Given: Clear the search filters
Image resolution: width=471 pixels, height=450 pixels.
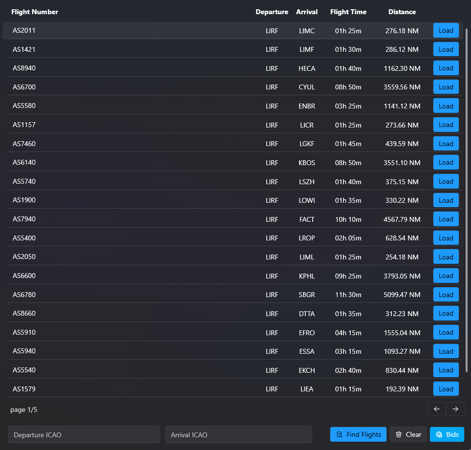Looking at the screenshot, I should (408, 434).
